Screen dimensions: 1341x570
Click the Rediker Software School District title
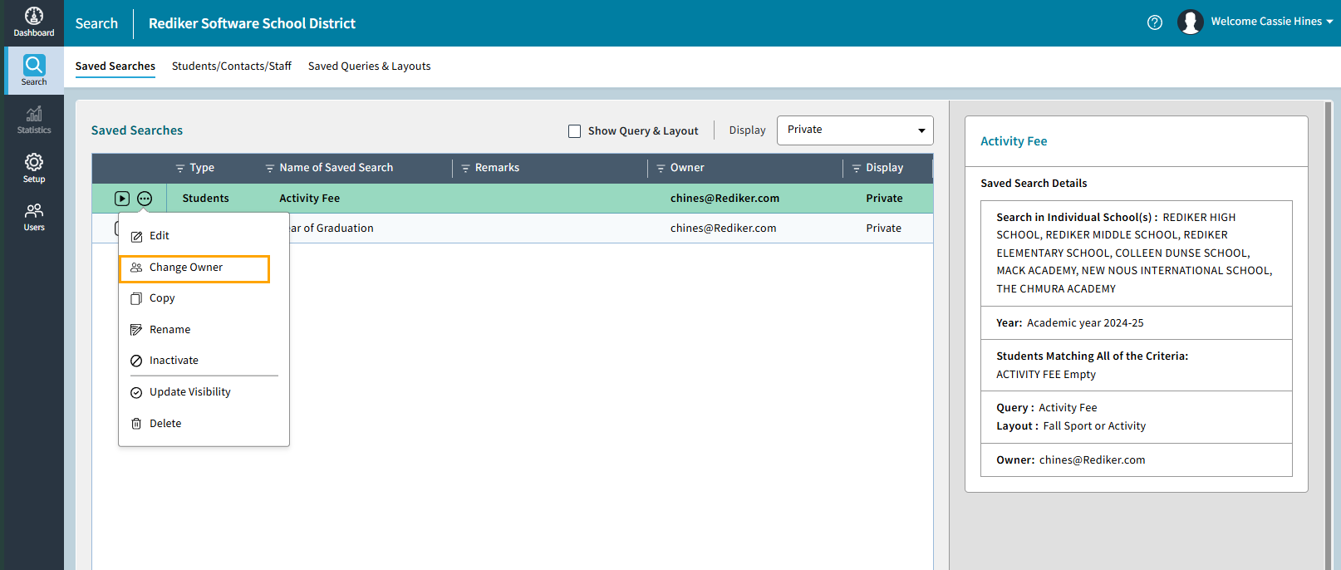click(x=252, y=23)
